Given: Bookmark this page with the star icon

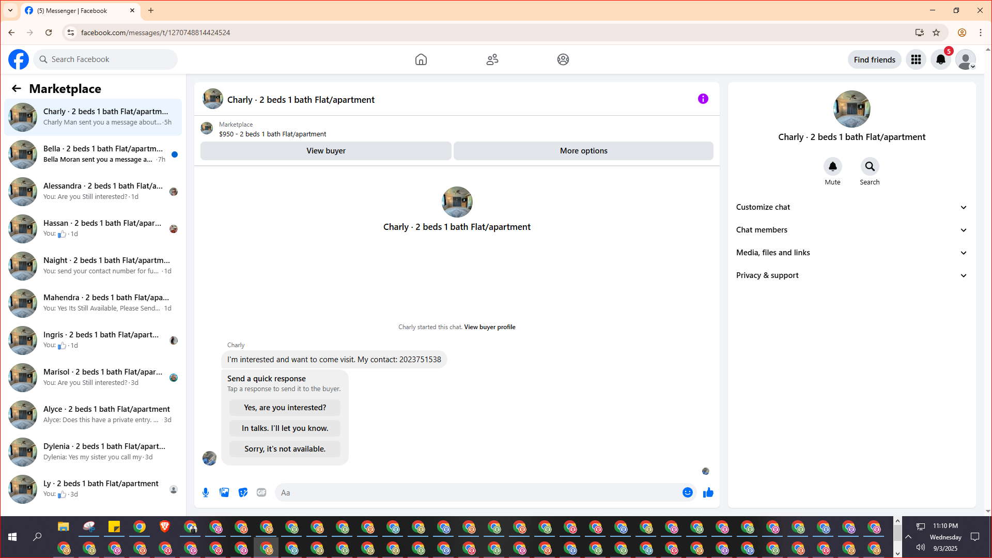Looking at the screenshot, I should click(936, 33).
